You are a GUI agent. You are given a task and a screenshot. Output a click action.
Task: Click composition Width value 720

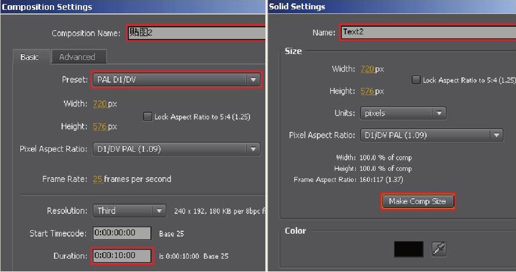point(100,104)
